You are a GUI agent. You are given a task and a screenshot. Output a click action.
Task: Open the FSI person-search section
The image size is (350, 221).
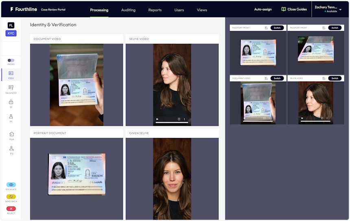12,150
